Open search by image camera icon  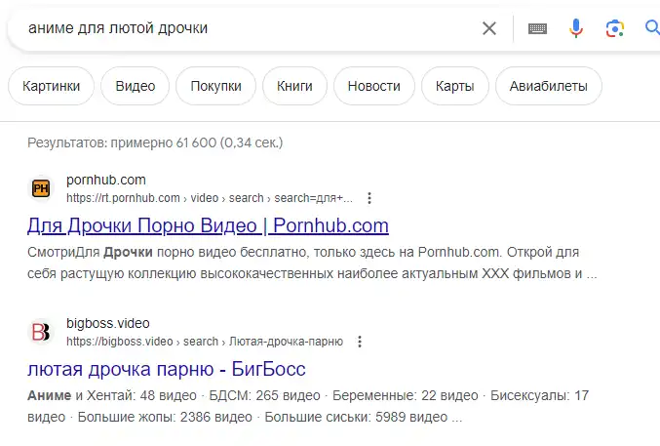[x=615, y=28]
